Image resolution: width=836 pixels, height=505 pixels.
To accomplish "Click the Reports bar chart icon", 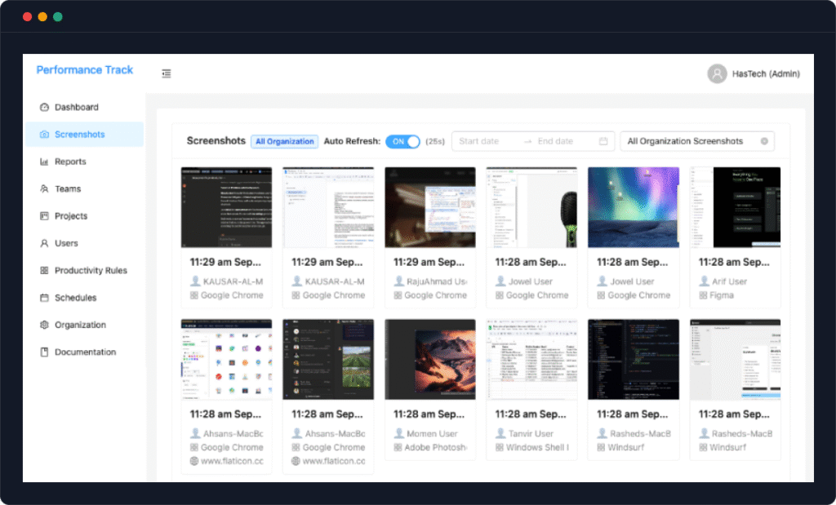I will coord(44,162).
